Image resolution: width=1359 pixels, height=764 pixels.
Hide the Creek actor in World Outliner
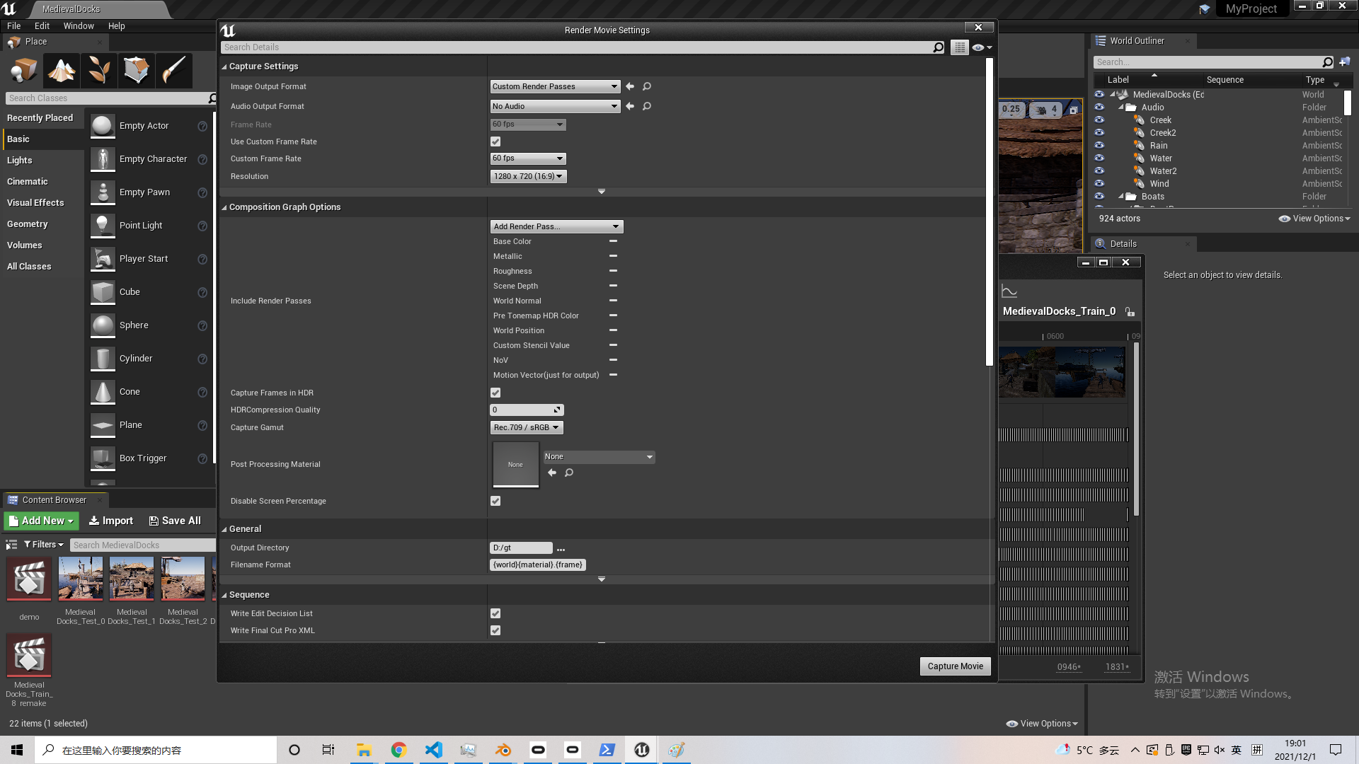click(x=1099, y=120)
